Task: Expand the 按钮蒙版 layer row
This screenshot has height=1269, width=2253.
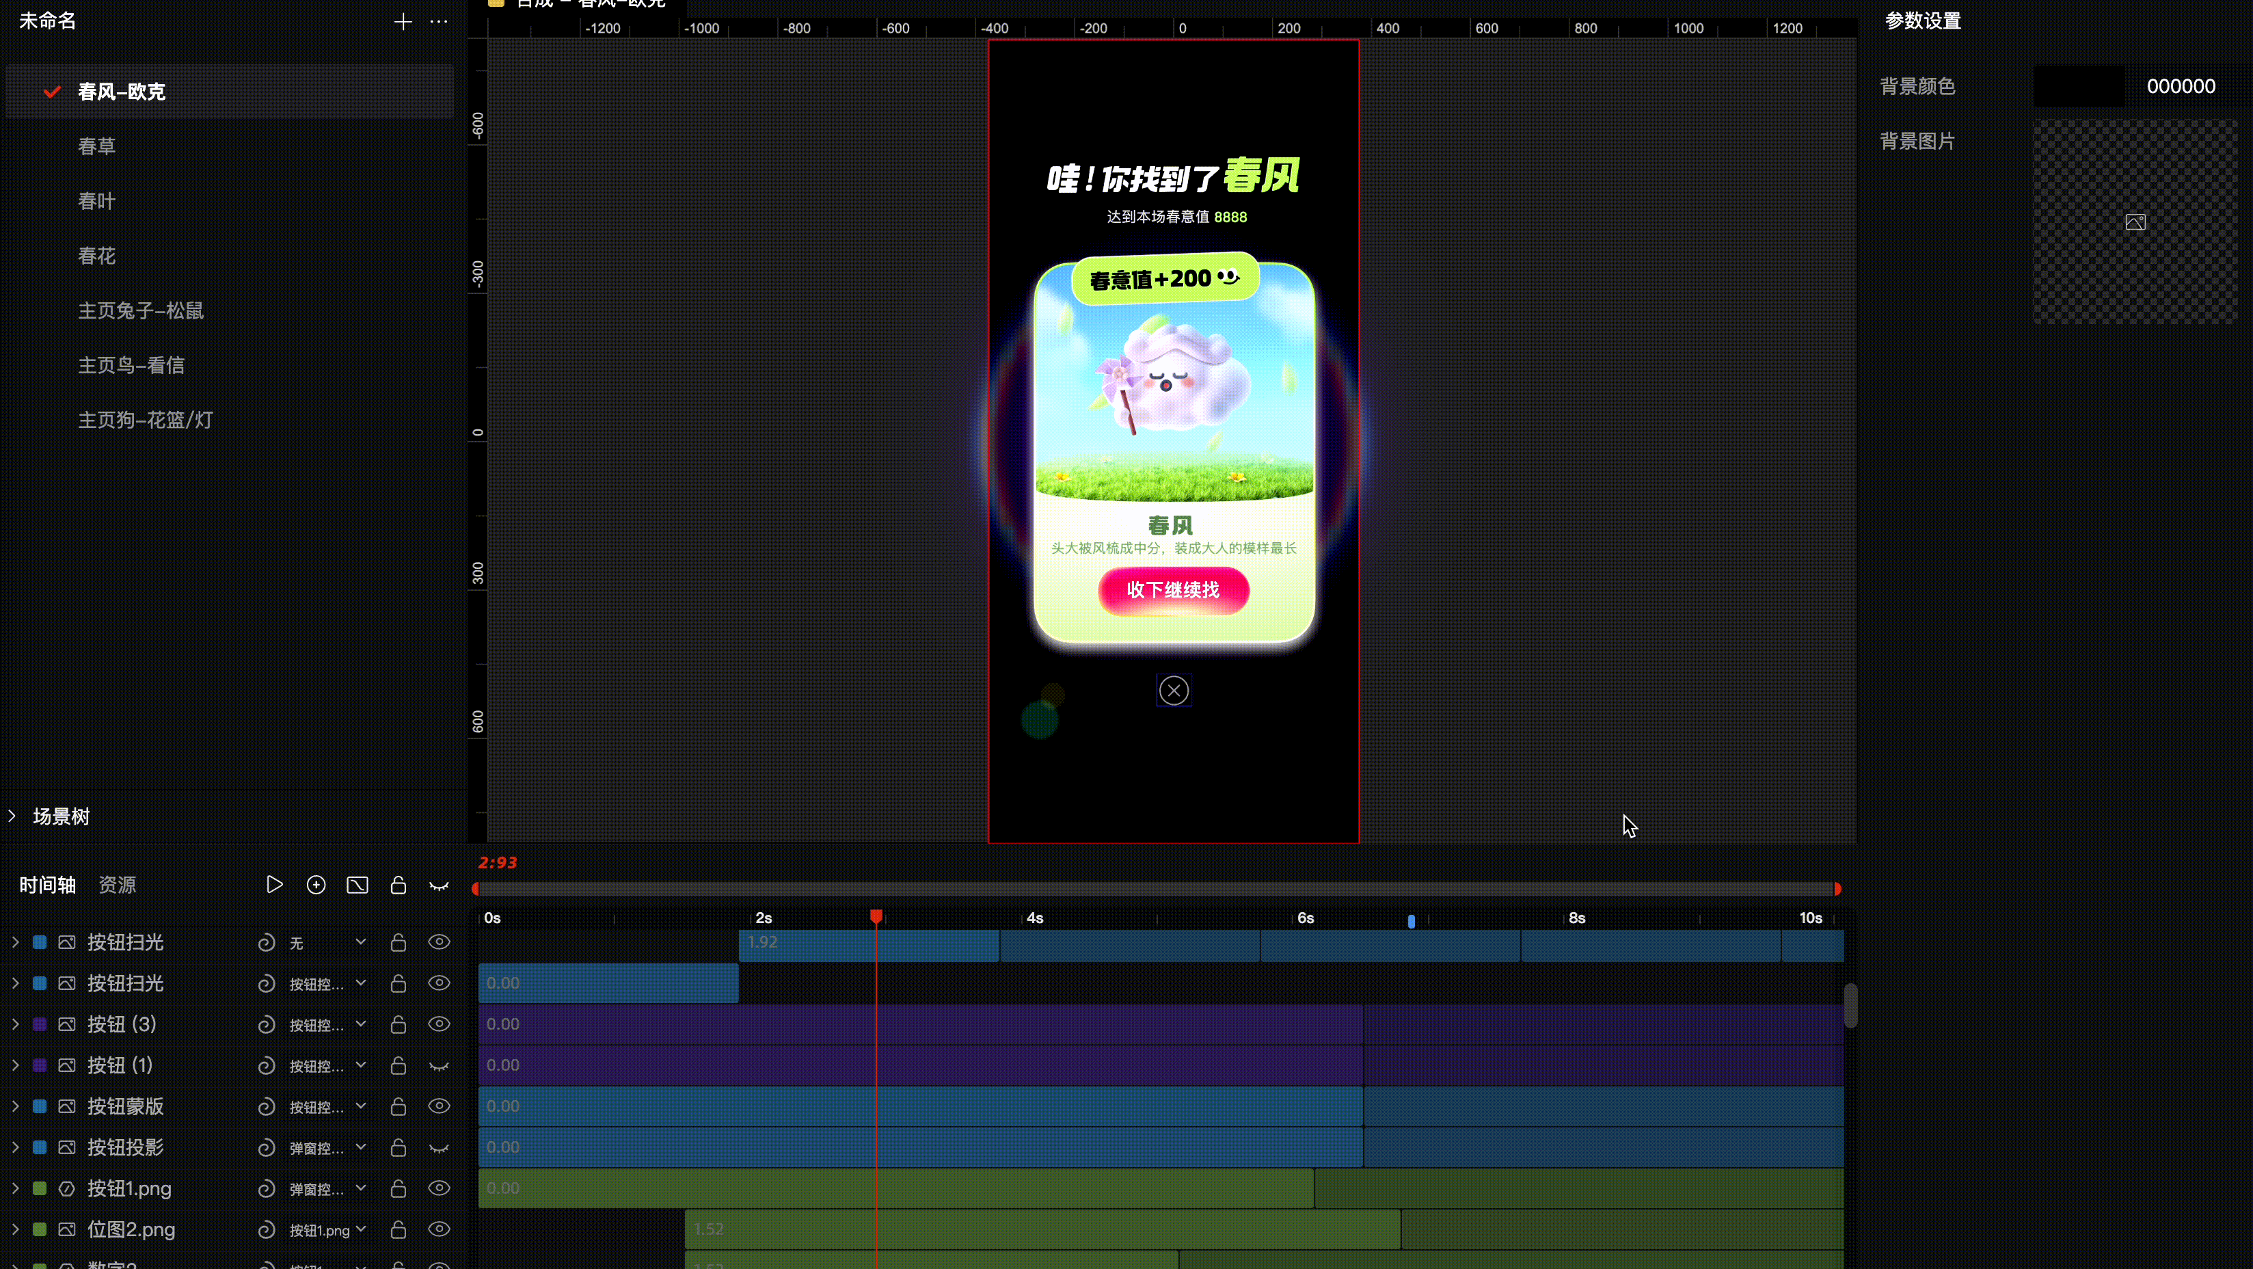Action: (15, 1106)
